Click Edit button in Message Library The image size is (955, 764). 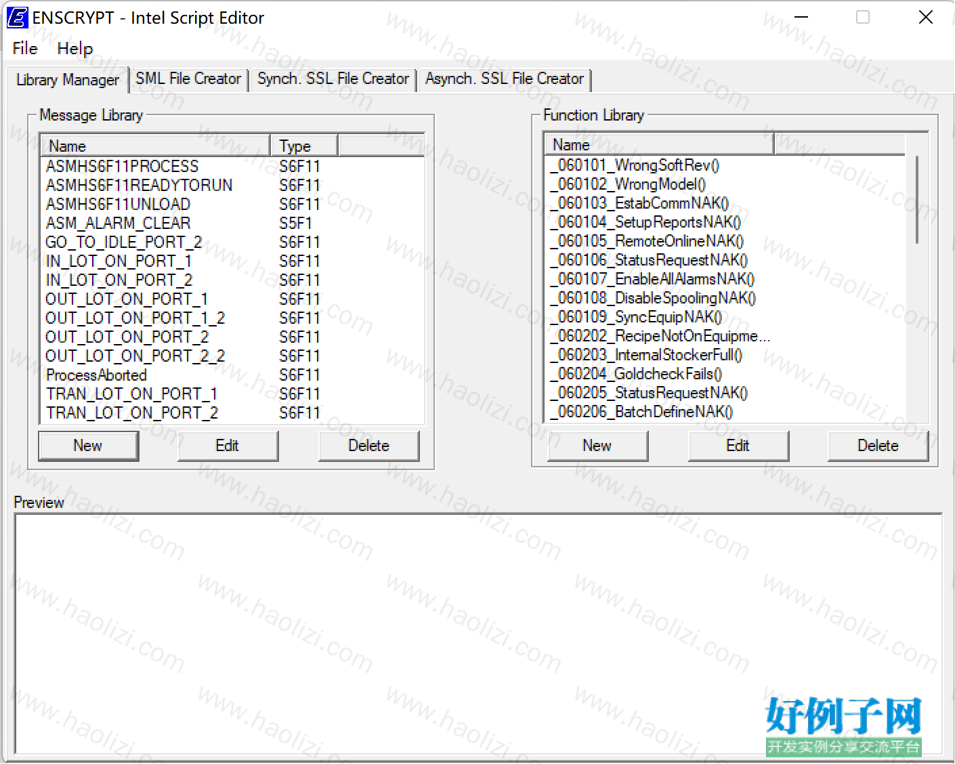[228, 446]
